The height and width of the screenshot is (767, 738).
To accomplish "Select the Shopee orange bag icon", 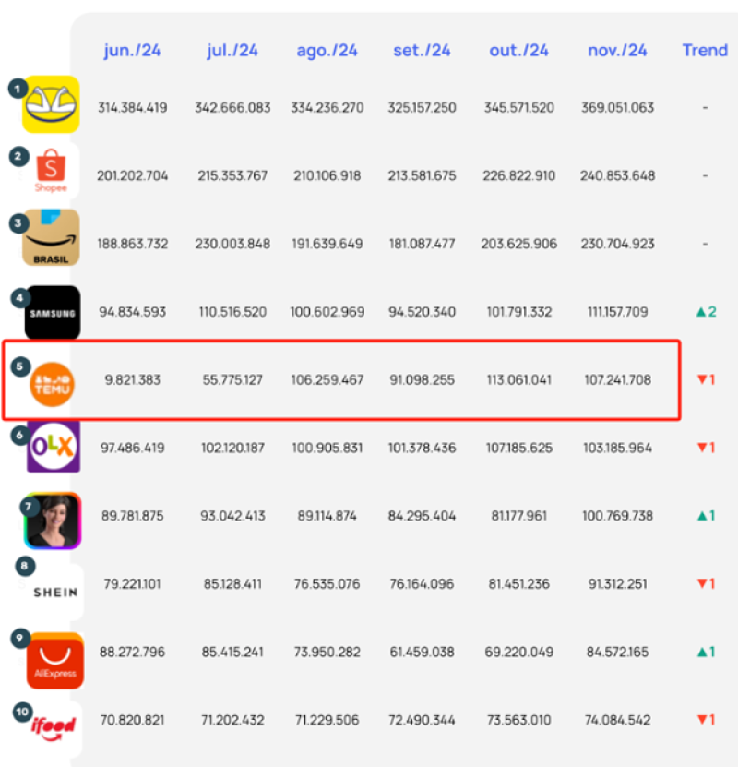I will coord(51,170).
